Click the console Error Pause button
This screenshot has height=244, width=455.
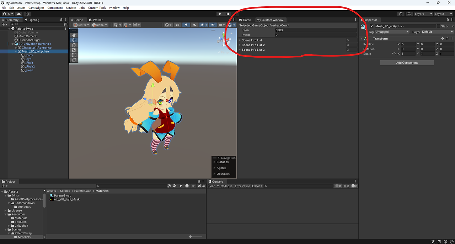click(x=242, y=186)
